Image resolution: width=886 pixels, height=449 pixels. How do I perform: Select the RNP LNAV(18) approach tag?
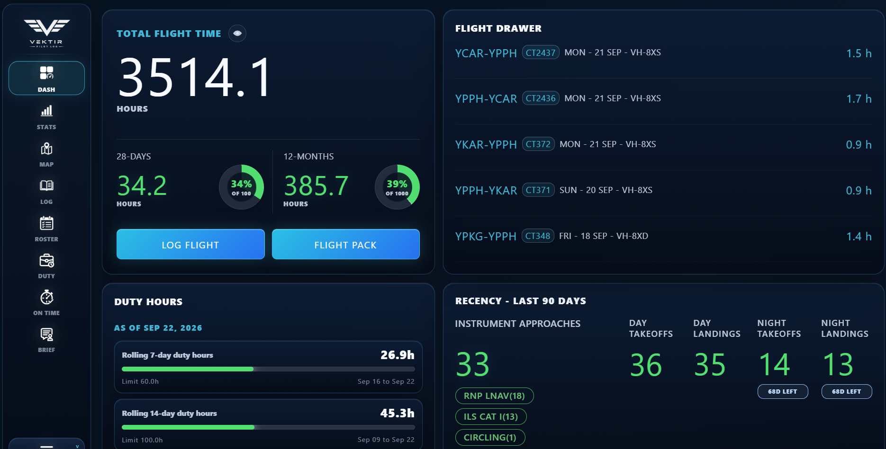494,396
